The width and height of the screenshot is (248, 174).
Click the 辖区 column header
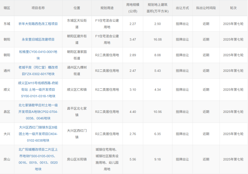[x=7, y=8]
